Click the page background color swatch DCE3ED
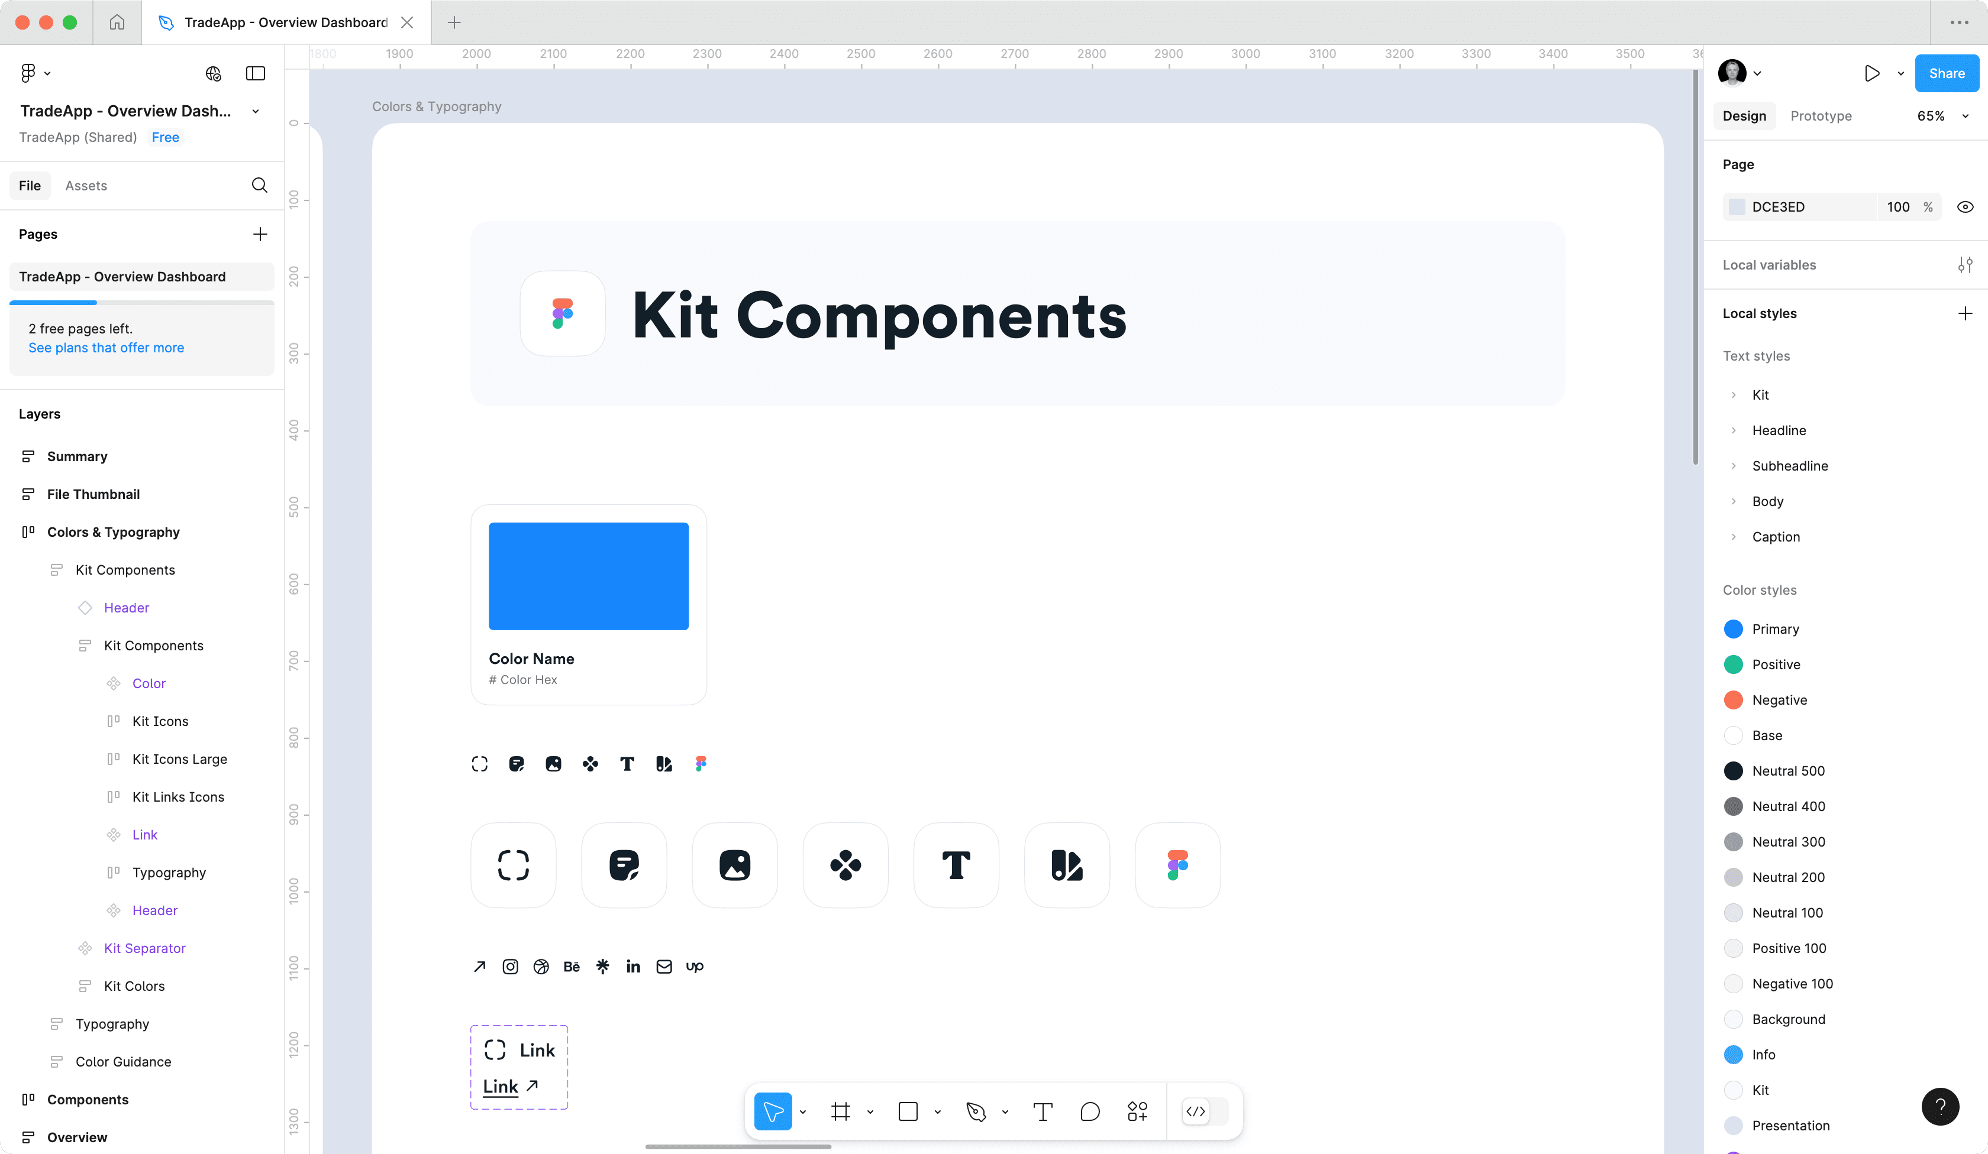This screenshot has width=1988, height=1154. tap(1737, 206)
